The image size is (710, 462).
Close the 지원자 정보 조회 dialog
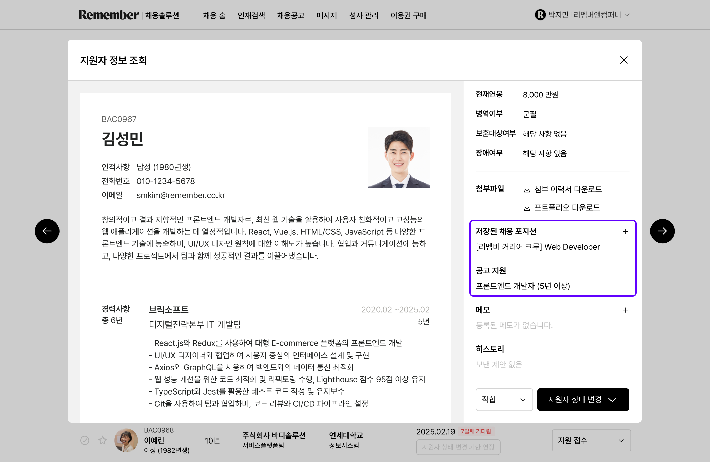(624, 60)
